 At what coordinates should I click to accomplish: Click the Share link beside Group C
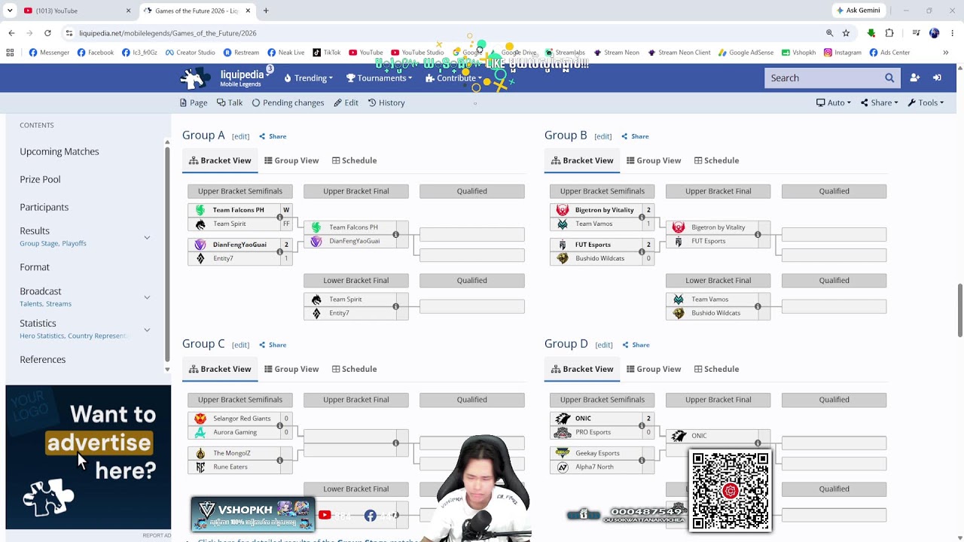pos(273,345)
